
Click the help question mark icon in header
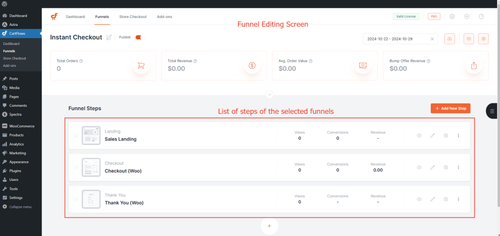coord(481,17)
